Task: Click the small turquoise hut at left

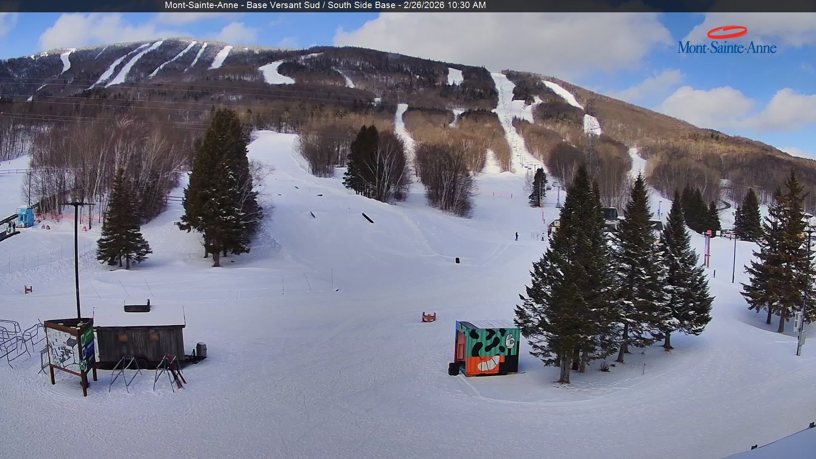Action: 25,216
